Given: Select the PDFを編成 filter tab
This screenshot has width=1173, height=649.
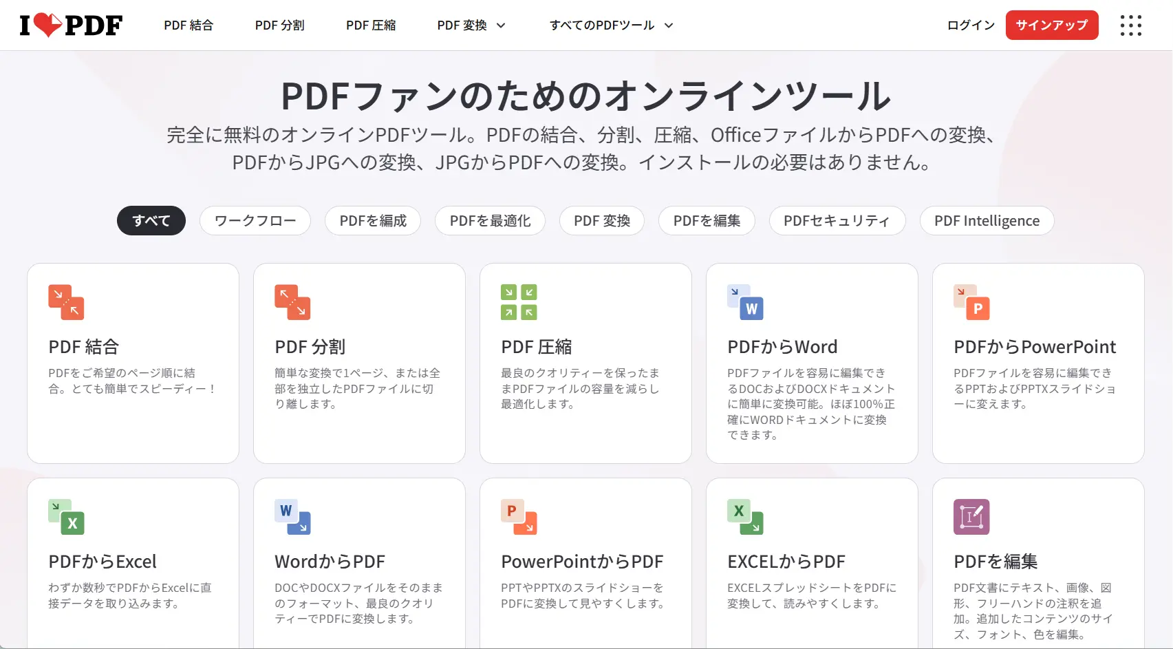Looking at the screenshot, I should [373, 221].
